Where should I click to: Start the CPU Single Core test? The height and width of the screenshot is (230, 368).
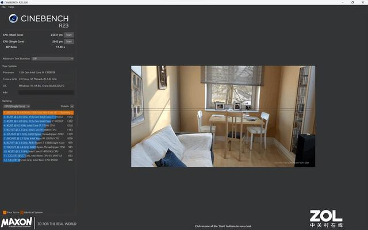click(69, 41)
